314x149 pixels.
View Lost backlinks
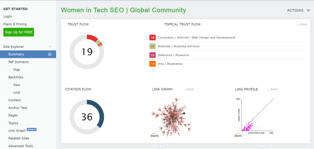tap(17, 93)
